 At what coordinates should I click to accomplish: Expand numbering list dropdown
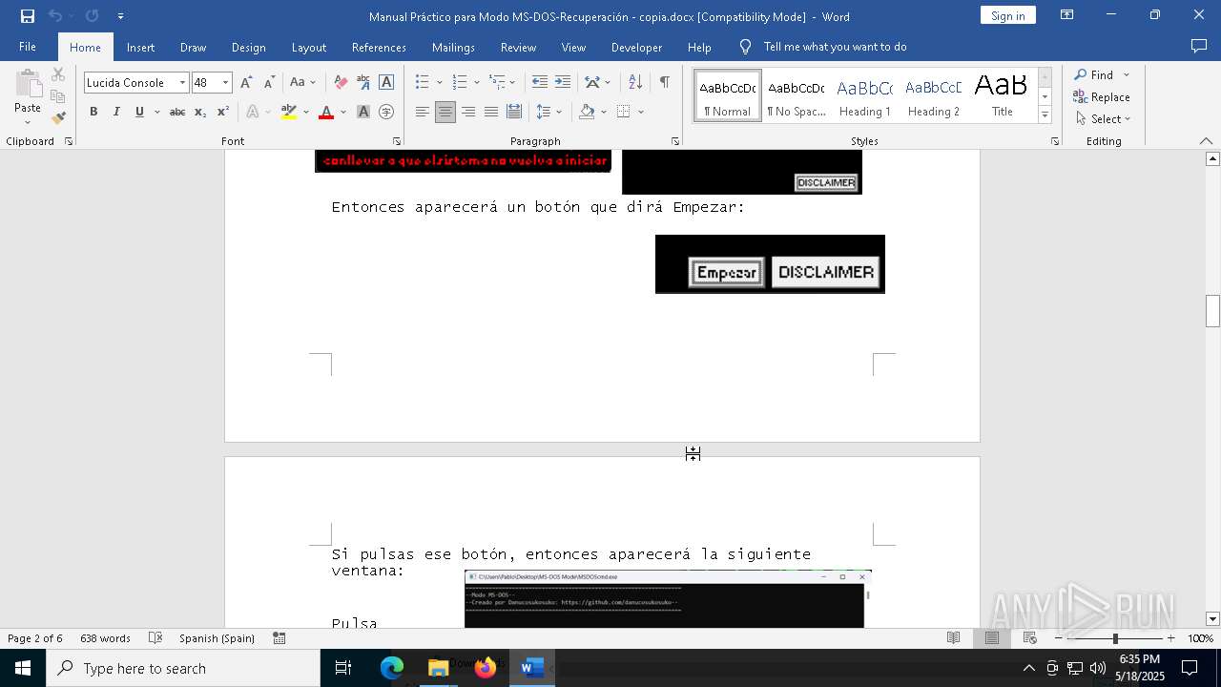coord(476,83)
